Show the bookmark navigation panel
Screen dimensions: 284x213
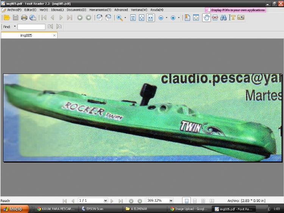(187, 17)
